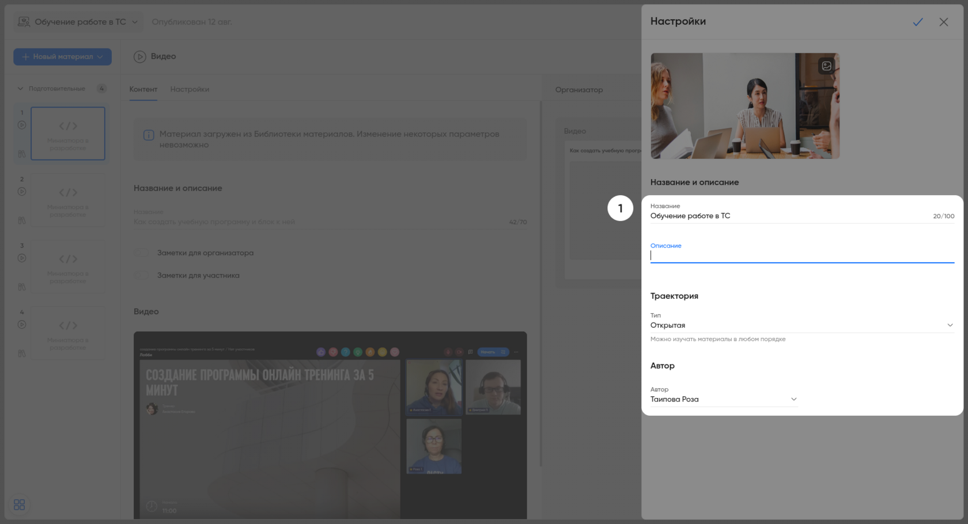Collapse the Подготовительные section
The width and height of the screenshot is (968, 524).
click(x=20, y=89)
